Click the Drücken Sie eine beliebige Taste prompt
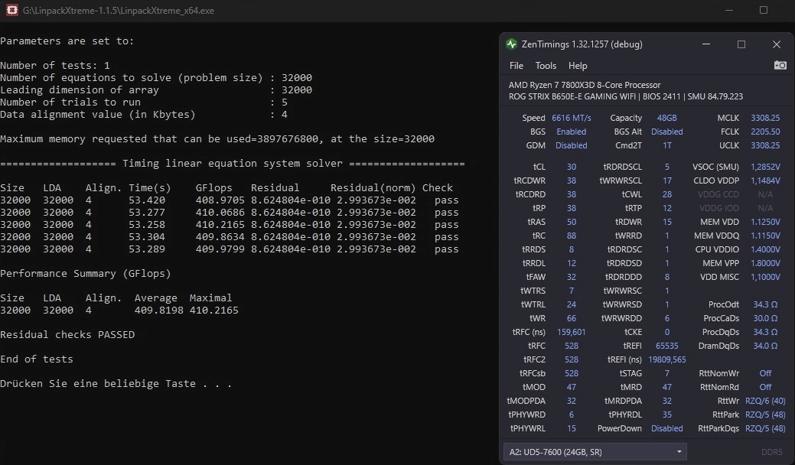Screen dimensions: 795x465 pos(116,383)
